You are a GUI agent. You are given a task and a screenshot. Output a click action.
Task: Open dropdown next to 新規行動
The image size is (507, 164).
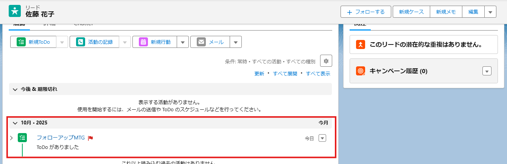pyautogui.click(x=183, y=42)
